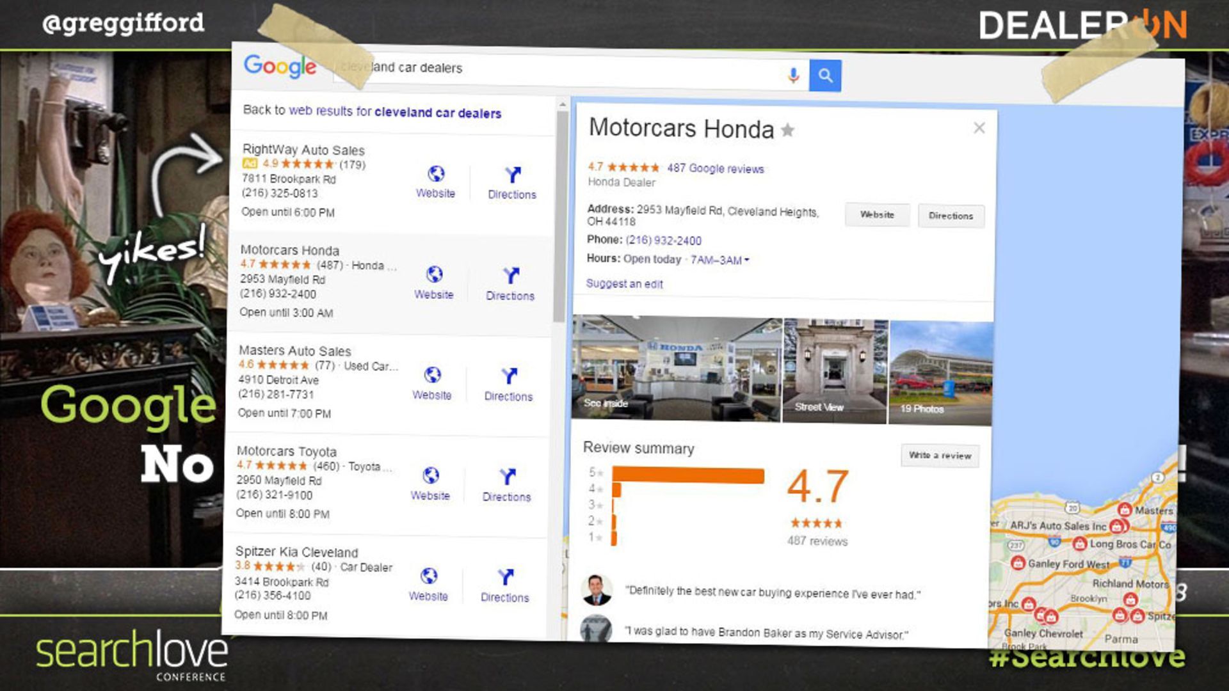Image resolution: width=1229 pixels, height=691 pixels.
Task: Get directions to RightWay Auto Sales
Action: [x=512, y=184]
